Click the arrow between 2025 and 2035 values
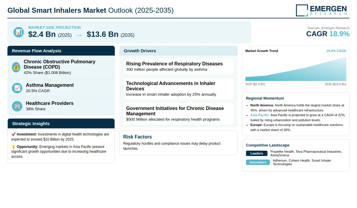 coord(79,35)
